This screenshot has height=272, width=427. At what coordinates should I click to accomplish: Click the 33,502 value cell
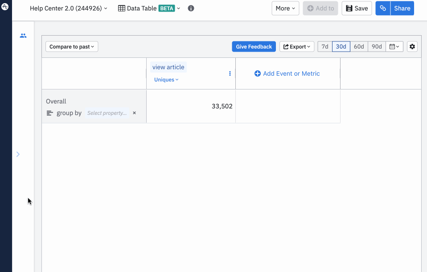(x=191, y=106)
